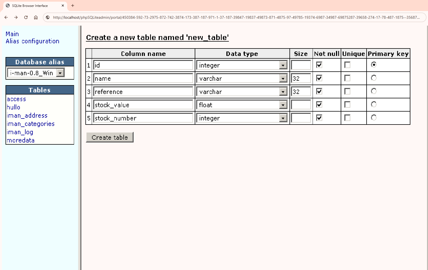Open data type dropdown for reference column
The image size is (428, 270).
[283, 91]
